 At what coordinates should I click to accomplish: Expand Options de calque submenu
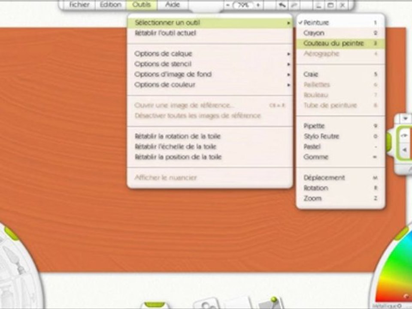click(210, 54)
